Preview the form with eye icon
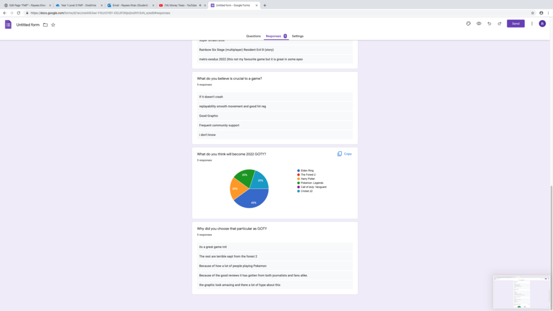Image resolution: width=553 pixels, height=311 pixels. (x=478, y=24)
